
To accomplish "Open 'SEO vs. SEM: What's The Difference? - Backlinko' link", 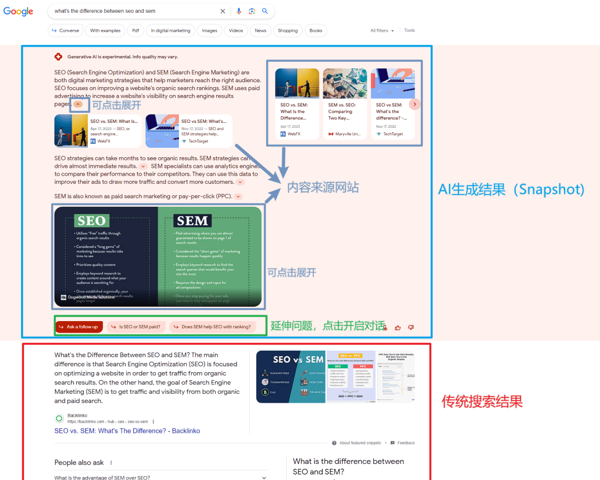I will [127, 431].
